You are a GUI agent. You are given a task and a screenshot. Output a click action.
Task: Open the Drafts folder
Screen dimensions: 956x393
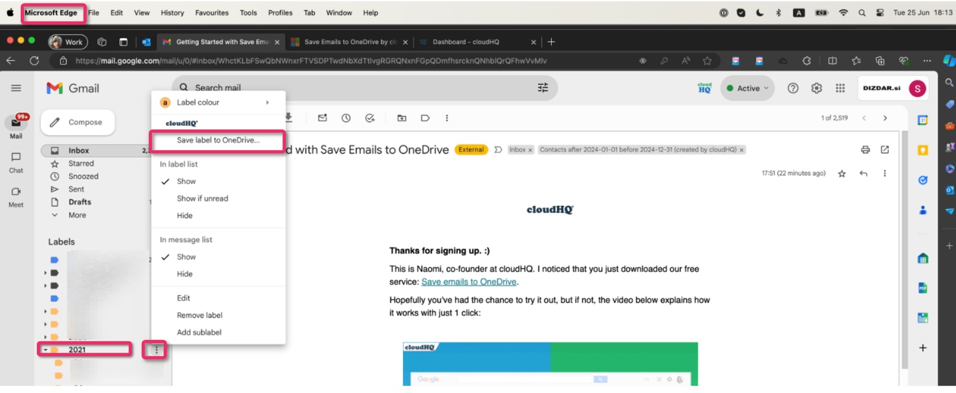pyautogui.click(x=80, y=202)
